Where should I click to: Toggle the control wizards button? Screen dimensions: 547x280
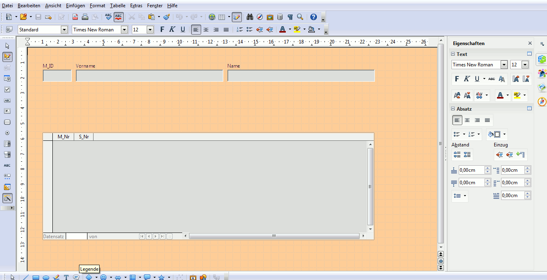pos(7,198)
